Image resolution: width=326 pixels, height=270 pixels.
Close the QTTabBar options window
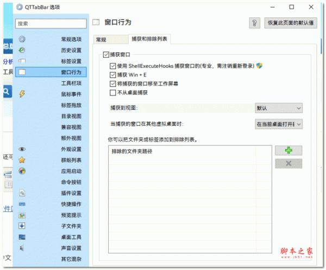tap(311, 7)
